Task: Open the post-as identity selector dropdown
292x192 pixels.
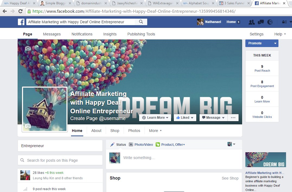Action: (231, 144)
